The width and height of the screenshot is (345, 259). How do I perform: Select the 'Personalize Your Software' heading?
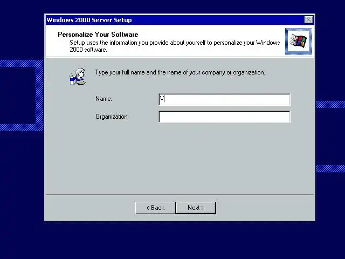98,35
